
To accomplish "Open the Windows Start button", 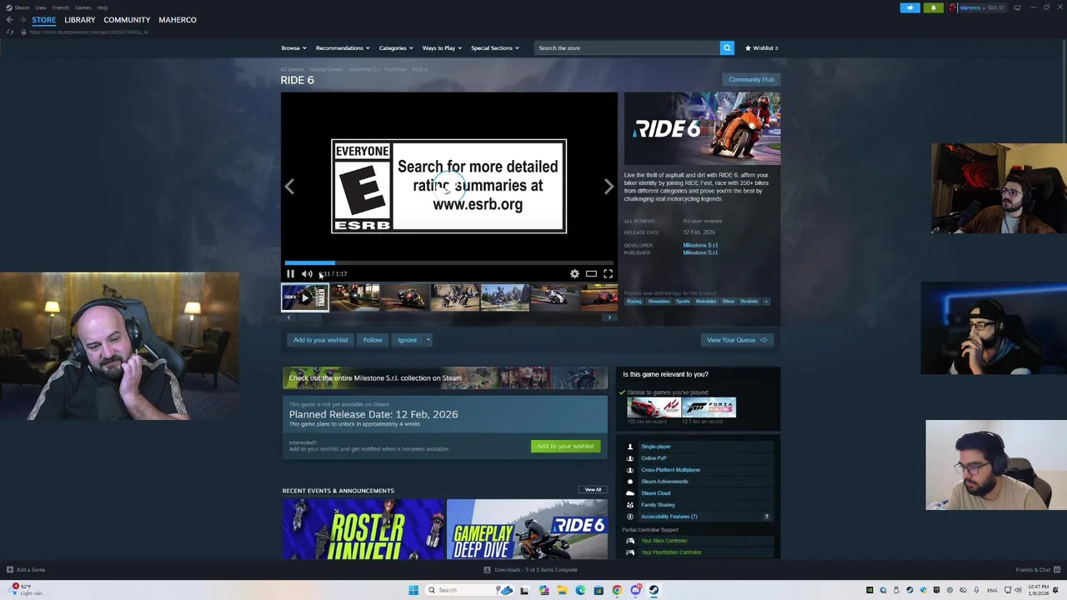I will [413, 590].
